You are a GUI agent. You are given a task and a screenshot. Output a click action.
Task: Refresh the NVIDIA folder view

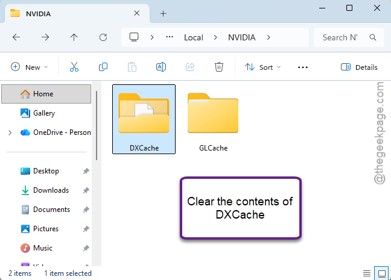click(x=103, y=37)
